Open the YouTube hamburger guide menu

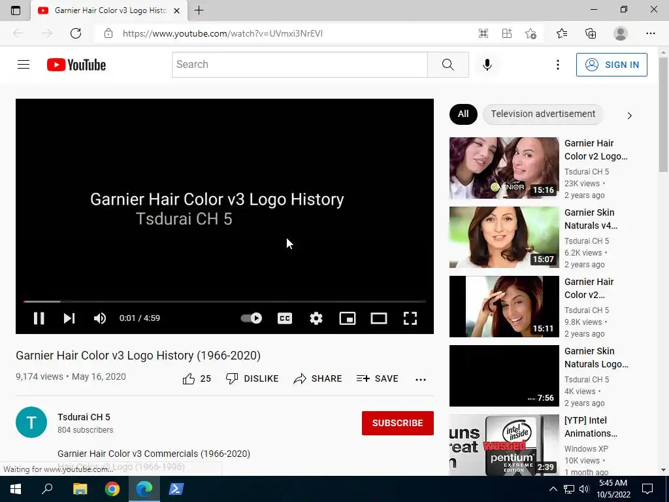24,65
